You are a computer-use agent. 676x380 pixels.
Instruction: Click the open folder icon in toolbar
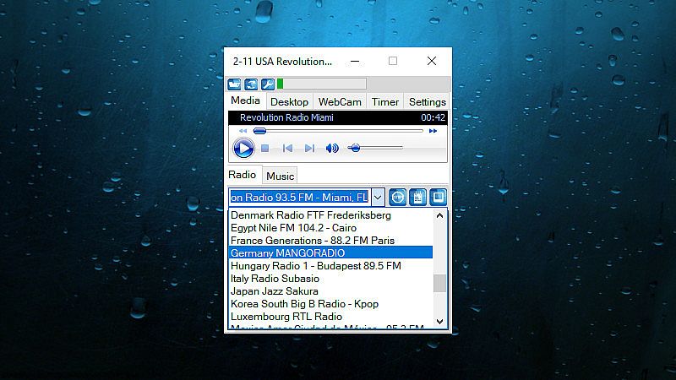tap(235, 84)
